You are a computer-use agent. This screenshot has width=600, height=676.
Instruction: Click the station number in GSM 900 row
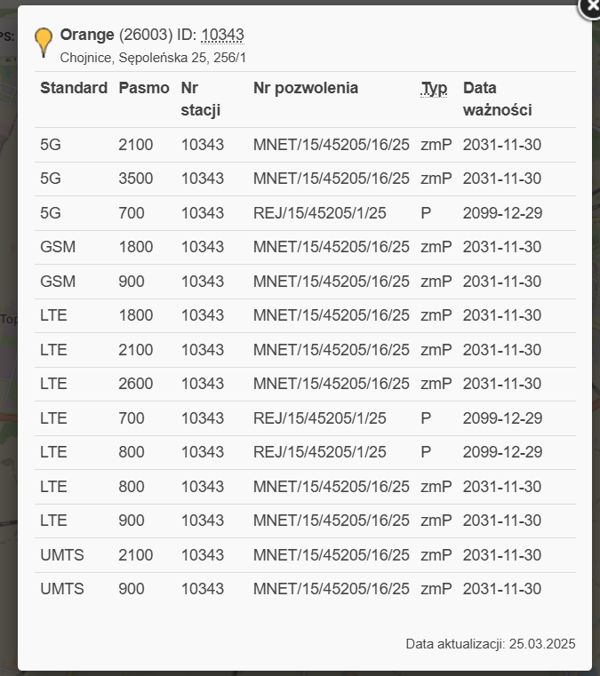point(202,282)
